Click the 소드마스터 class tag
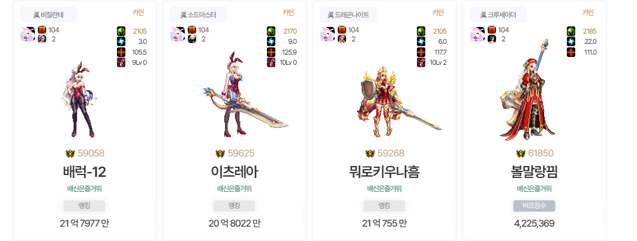Viewport: 637px width, 241px height. click(x=199, y=15)
